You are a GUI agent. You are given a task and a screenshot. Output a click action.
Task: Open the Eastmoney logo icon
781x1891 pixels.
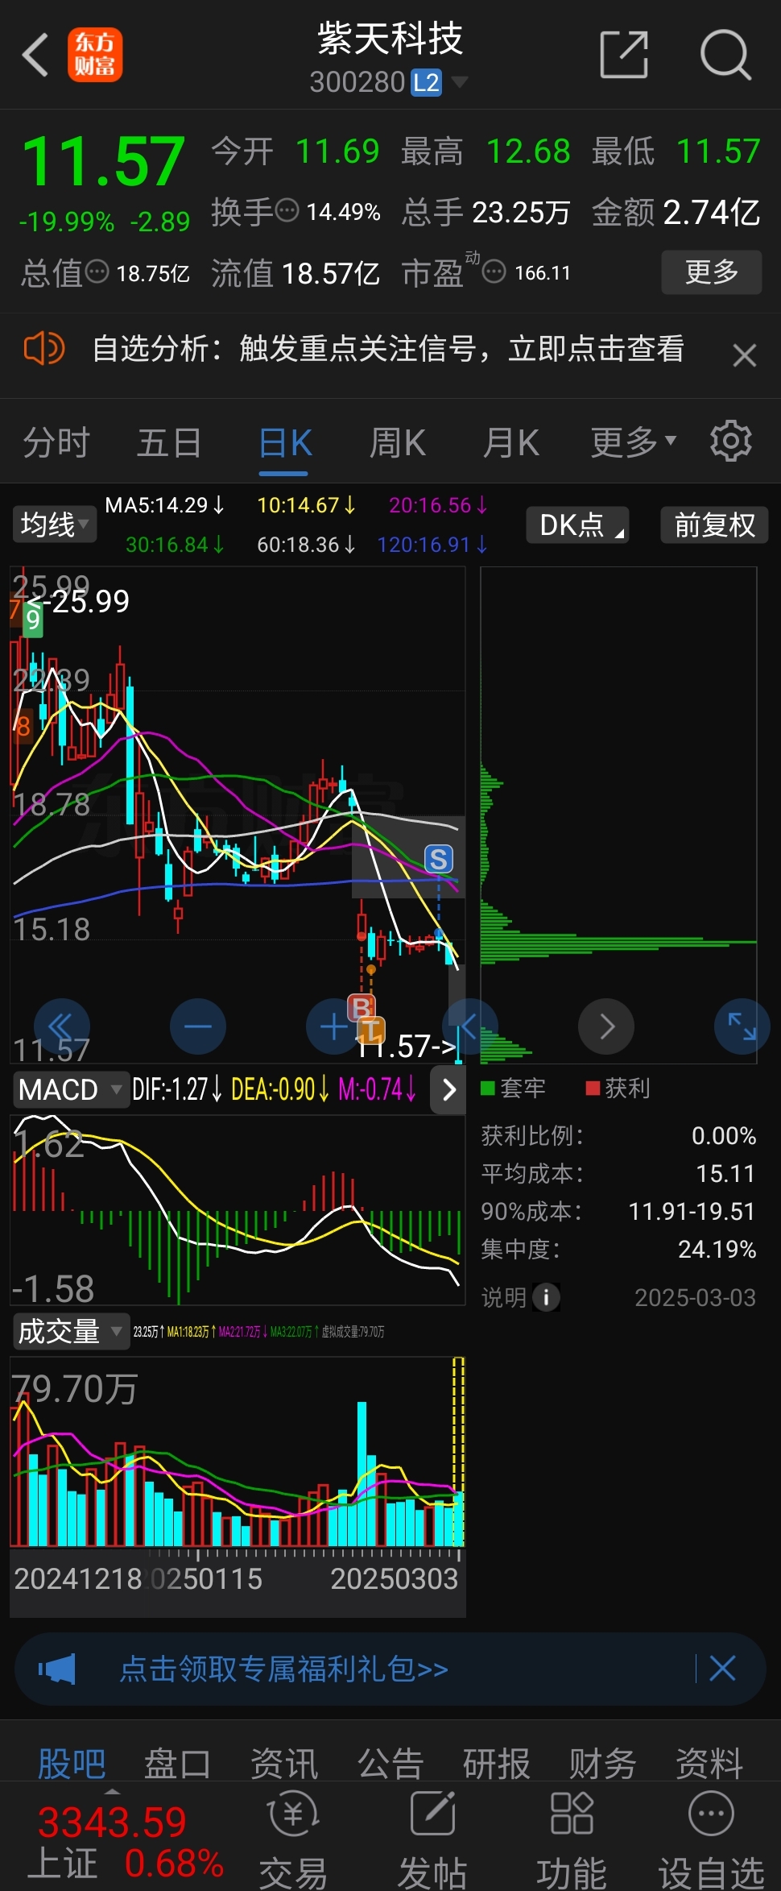point(95,55)
